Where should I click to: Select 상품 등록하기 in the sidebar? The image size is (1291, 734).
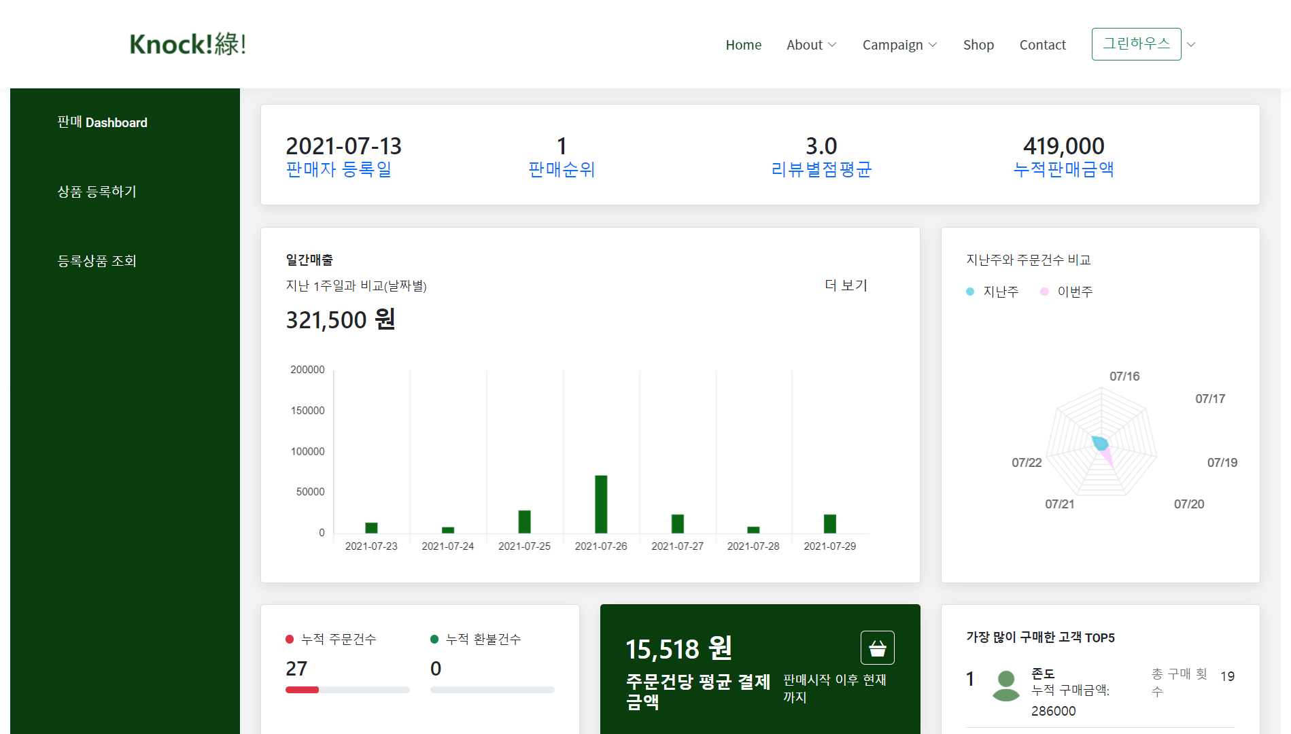click(97, 192)
